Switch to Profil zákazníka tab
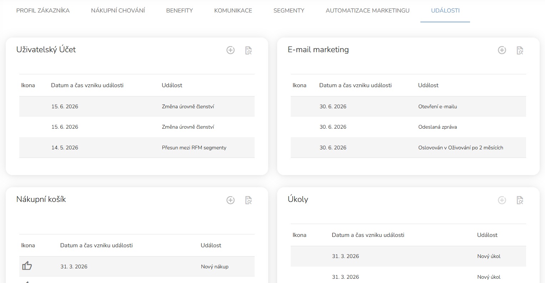Screen dimensions: 545x283 [43, 11]
